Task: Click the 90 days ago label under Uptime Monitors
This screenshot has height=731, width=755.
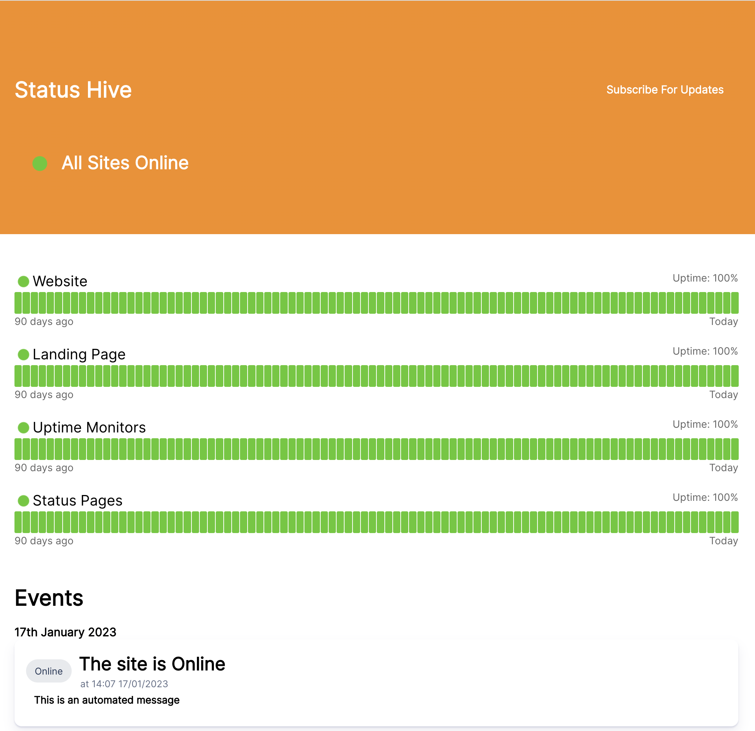Action: [43, 468]
